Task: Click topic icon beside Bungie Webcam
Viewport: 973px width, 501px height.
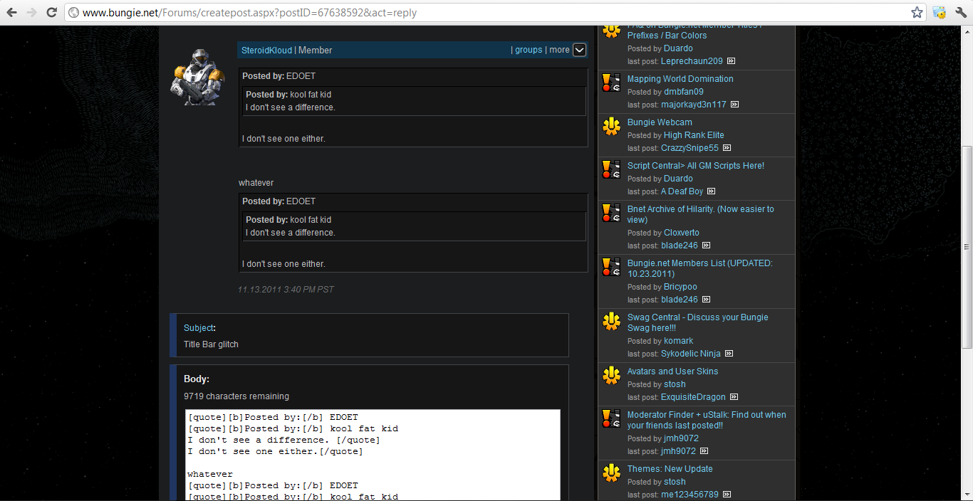Action: coord(611,126)
